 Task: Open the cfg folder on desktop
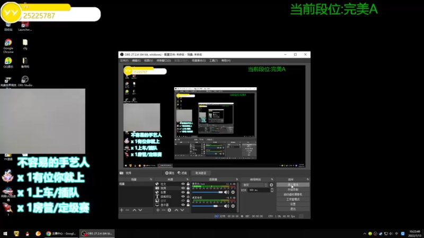tap(25, 44)
